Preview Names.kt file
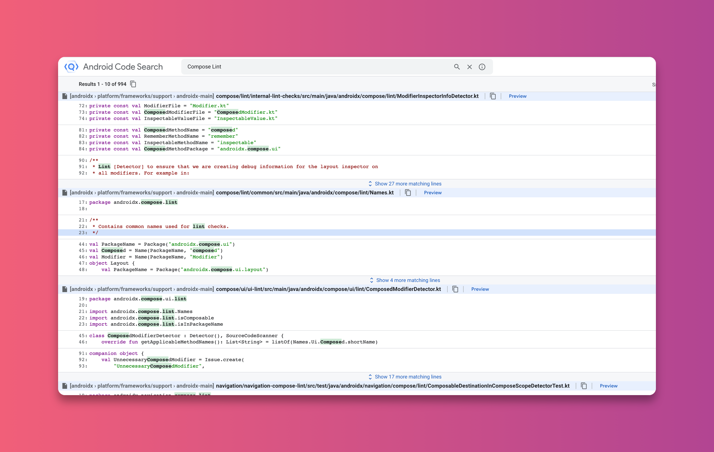Viewport: 714px width, 452px height. [x=433, y=193]
